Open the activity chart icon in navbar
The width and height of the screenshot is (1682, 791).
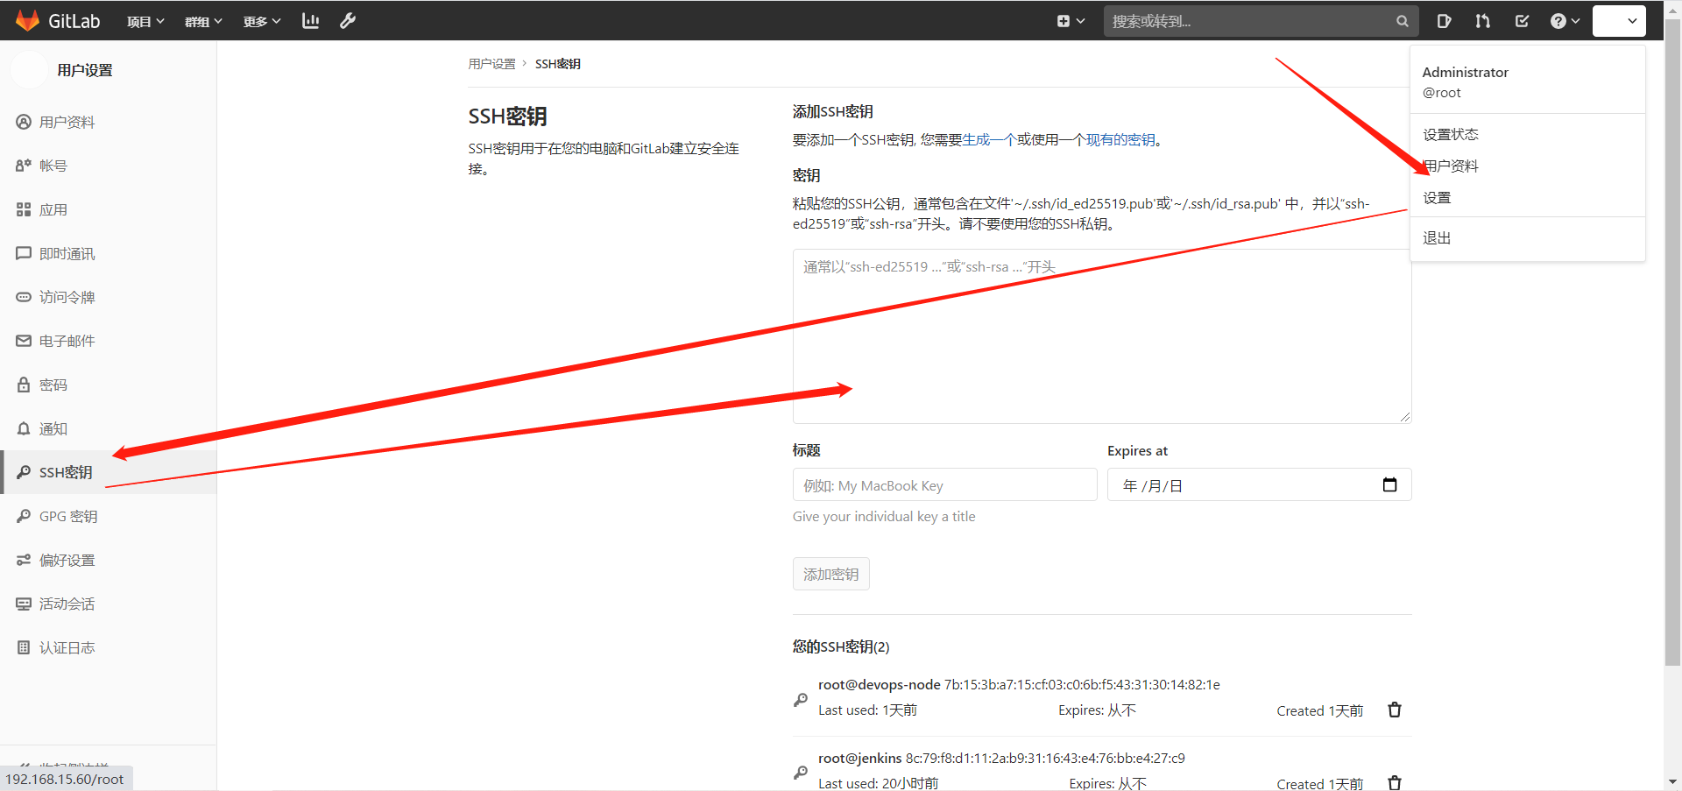(310, 21)
